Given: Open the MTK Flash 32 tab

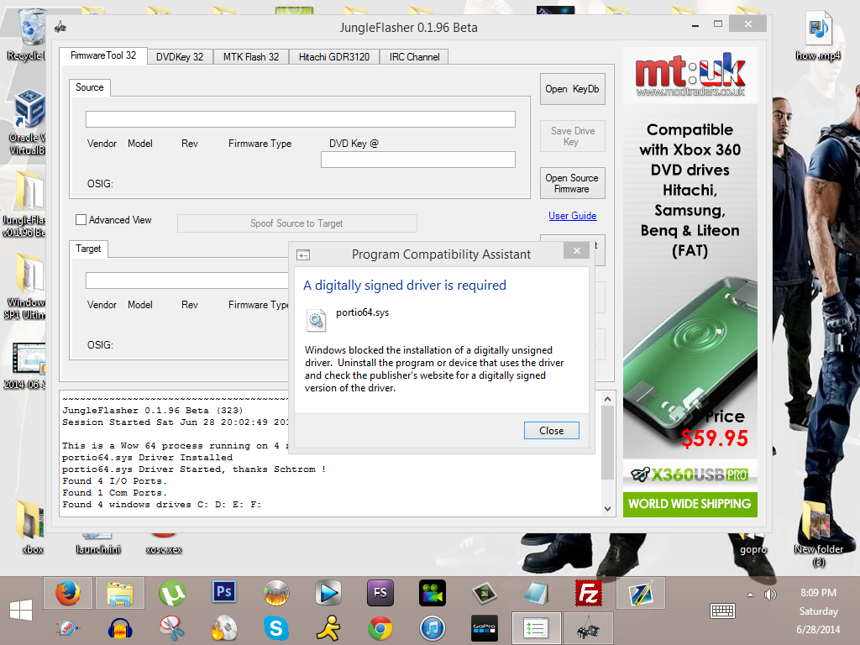Looking at the screenshot, I should point(250,57).
